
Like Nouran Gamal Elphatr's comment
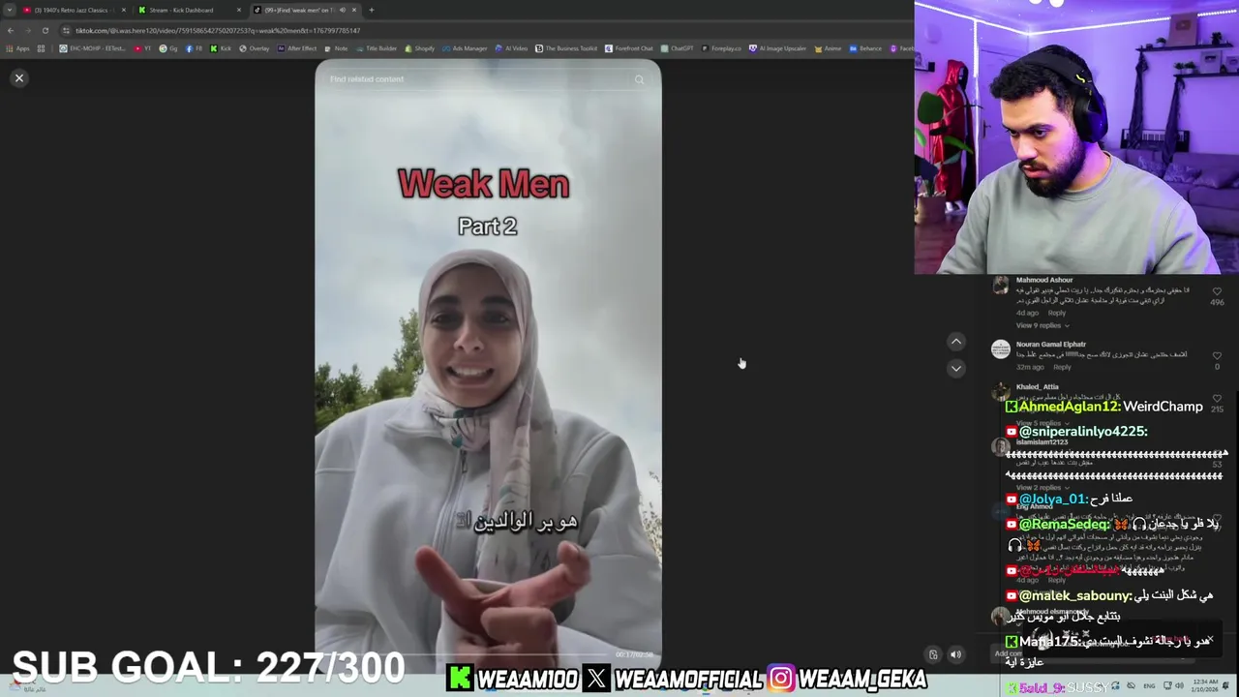[x=1217, y=355]
